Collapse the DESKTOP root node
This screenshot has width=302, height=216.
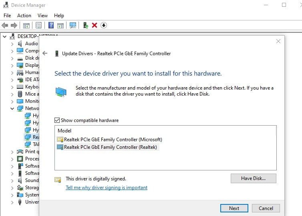pos(5,36)
